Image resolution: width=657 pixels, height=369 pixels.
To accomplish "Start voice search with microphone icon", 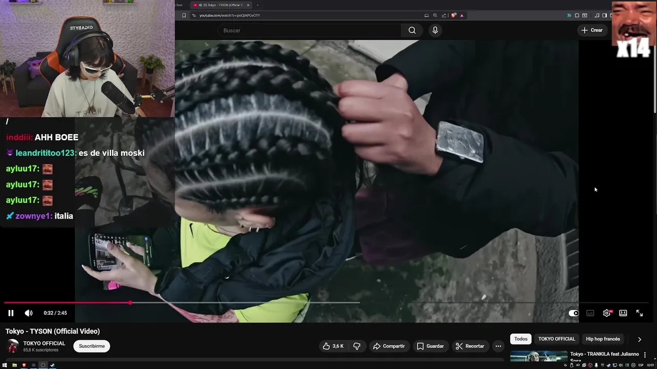I will click(x=435, y=30).
